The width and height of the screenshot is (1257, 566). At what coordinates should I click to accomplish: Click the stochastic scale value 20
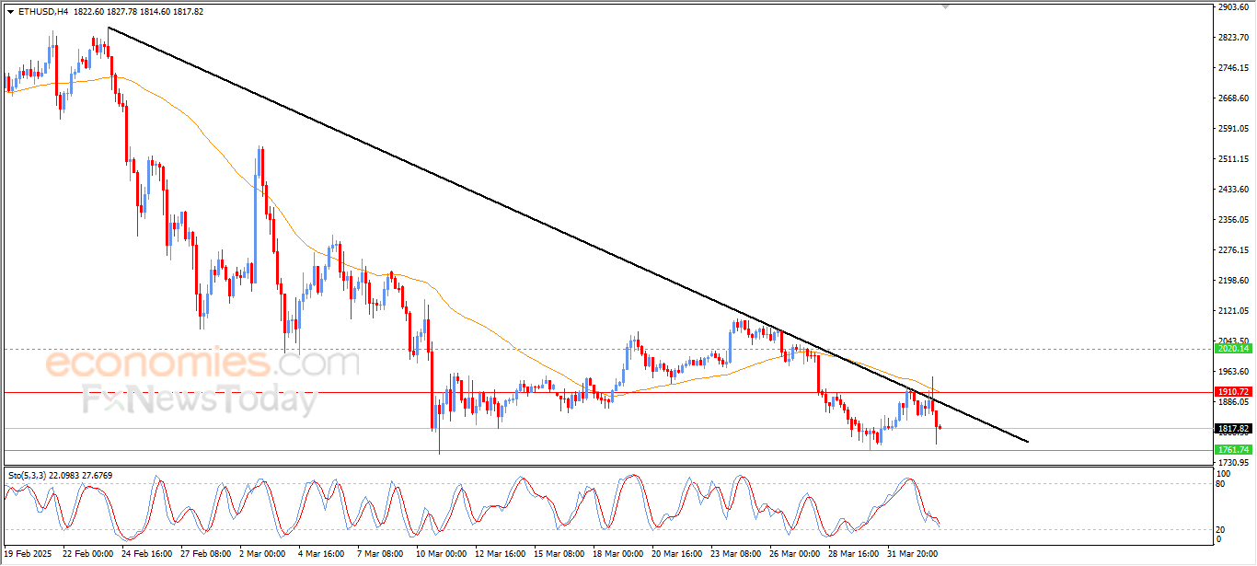click(1221, 529)
